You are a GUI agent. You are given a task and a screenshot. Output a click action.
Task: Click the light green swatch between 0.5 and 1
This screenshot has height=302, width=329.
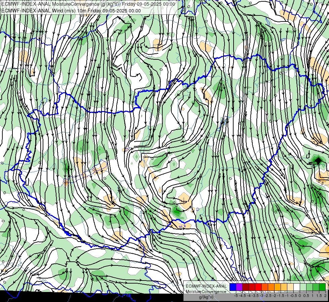point(309,287)
